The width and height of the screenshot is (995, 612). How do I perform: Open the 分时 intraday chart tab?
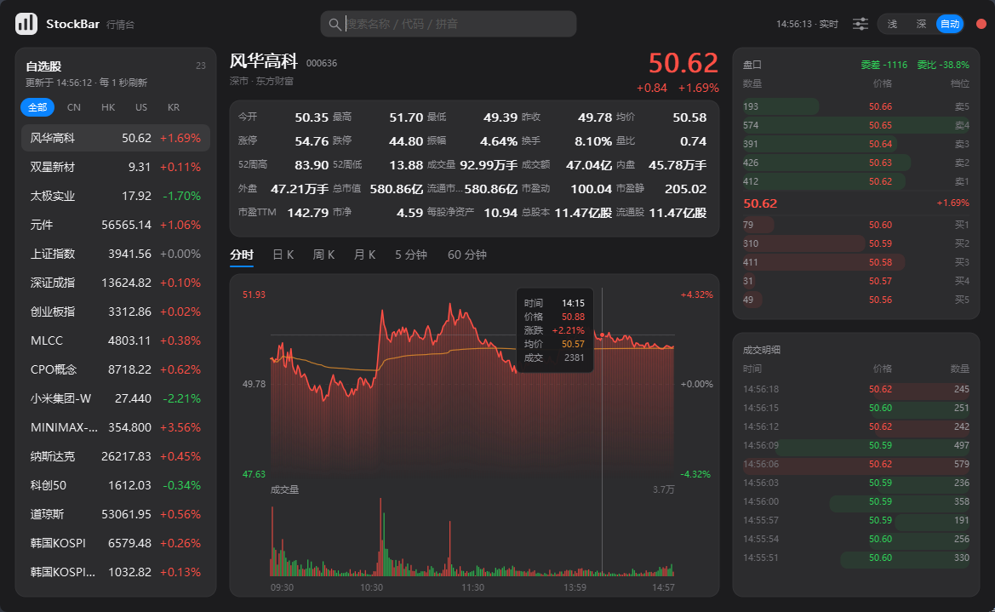pyautogui.click(x=242, y=255)
